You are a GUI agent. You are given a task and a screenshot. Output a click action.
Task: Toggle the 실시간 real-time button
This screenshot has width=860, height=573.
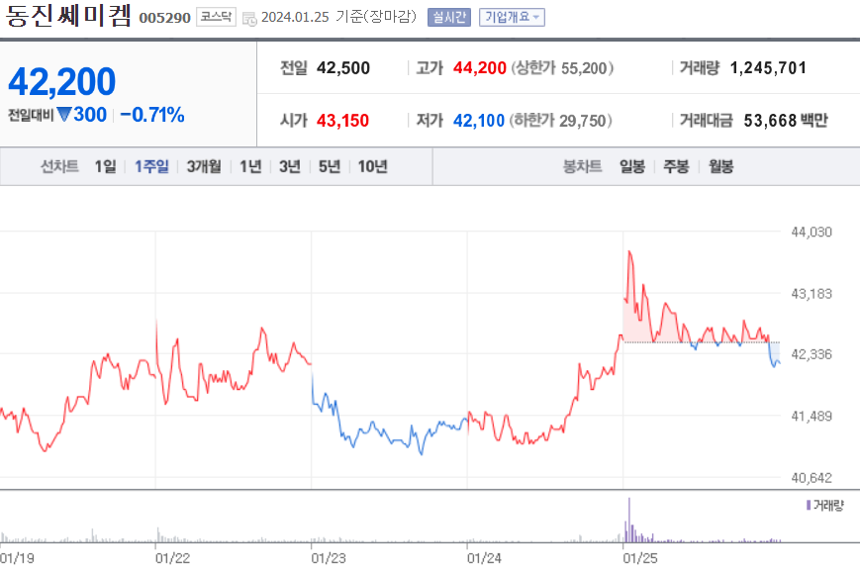[448, 18]
